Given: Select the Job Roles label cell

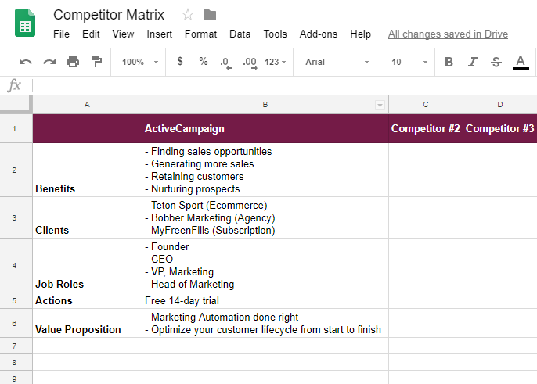Looking at the screenshot, I should pyautogui.click(x=88, y=265).
